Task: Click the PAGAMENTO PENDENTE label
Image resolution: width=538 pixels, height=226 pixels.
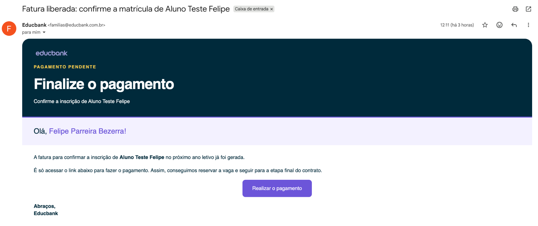Action: 65,67
